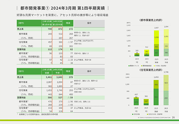Click the 都市事業 change value "268"
This screenshot has width=179, height=124.
(71, 34)
